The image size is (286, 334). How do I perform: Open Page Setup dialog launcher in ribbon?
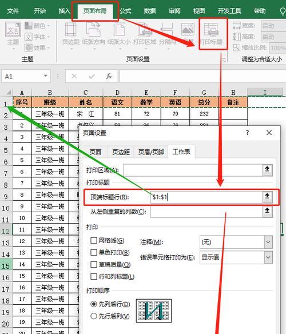coord(224,61)
